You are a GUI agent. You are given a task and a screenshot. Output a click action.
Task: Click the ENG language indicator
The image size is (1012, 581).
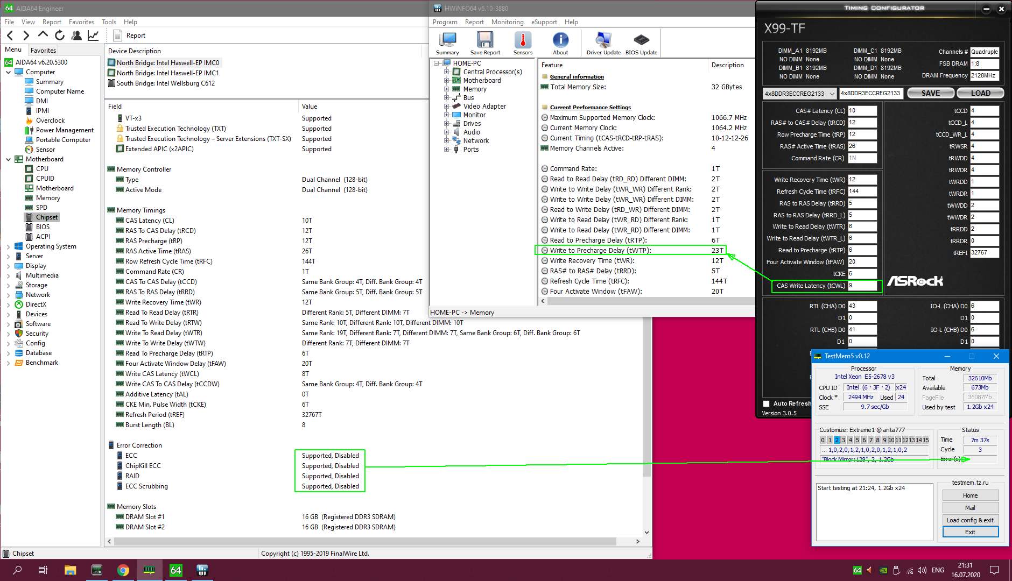[x=938, y=570]
